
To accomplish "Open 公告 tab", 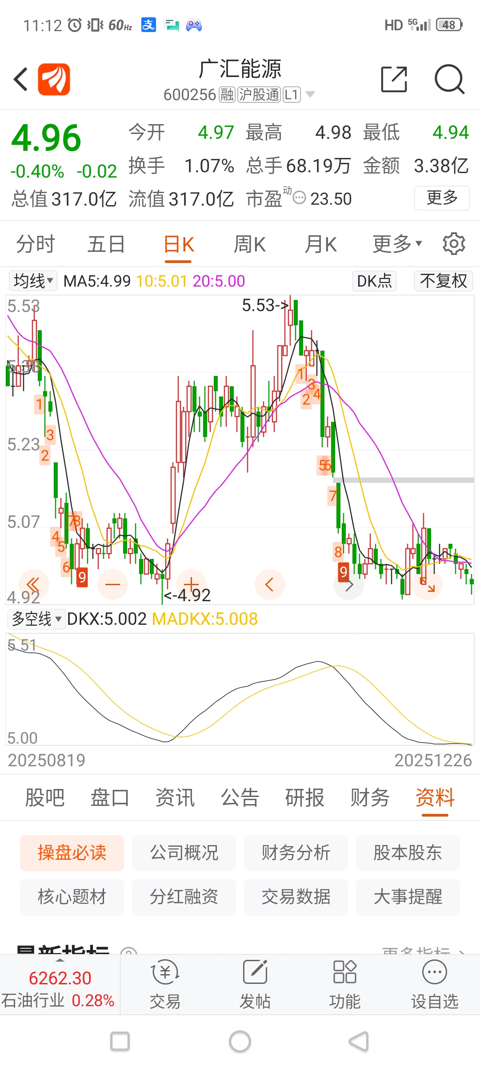I will point(240,797).
